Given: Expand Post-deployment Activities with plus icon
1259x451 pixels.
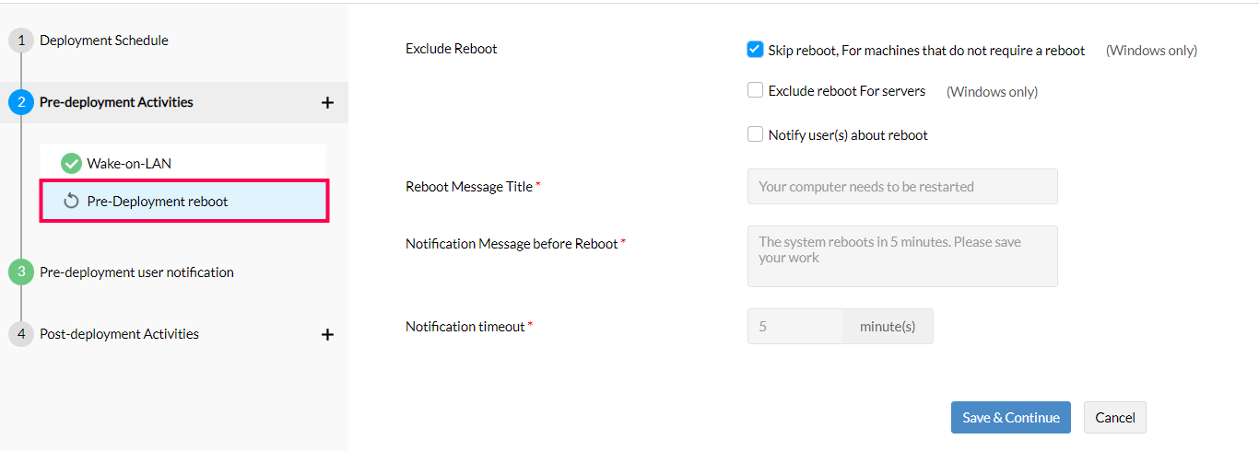Looking at the screenshot, I should click(x=327, y=334).
